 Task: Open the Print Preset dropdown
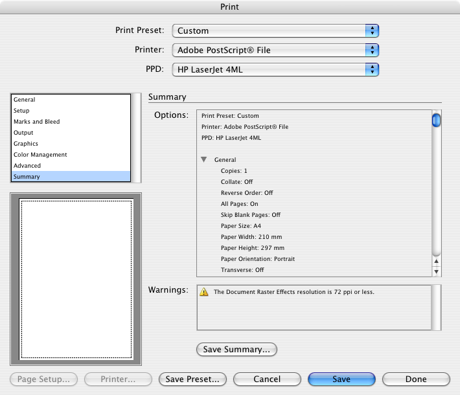[275, 30]
